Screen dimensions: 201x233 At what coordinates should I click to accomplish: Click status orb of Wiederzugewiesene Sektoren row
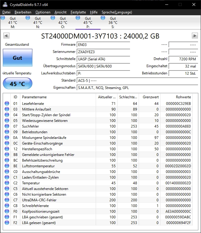7,120
